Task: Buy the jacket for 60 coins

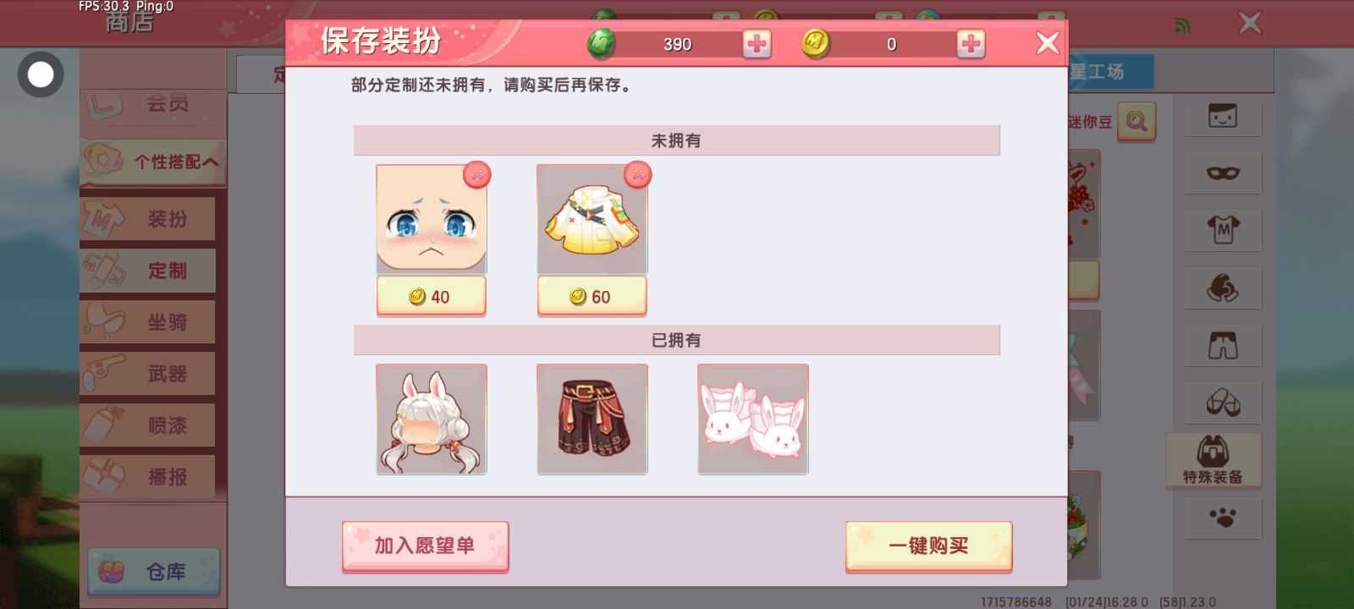Action: 592,297
